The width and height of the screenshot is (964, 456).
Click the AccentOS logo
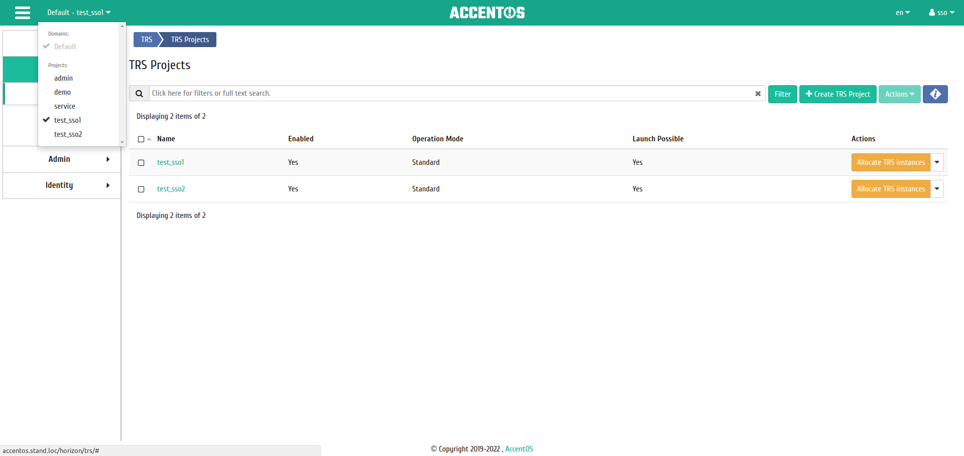pos(487,13)
